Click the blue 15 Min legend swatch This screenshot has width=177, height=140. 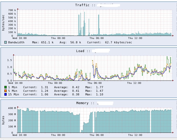[6, 94]
